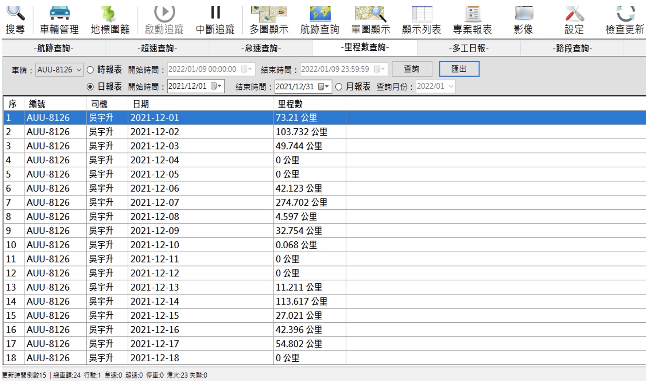The height and width of the screenshot is (385, 649).
Task: Switch to the 超速查詢 tab
Action: point(157,48)
